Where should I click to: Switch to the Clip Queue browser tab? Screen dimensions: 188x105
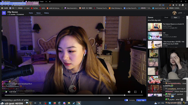click(x=12, y=1)
